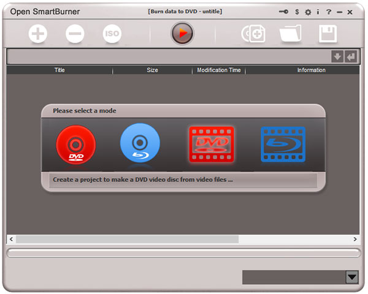Click the right scrollbar arrow
Image resolution: width=368 pixels, height=294 pixels.
click(355, 239)
